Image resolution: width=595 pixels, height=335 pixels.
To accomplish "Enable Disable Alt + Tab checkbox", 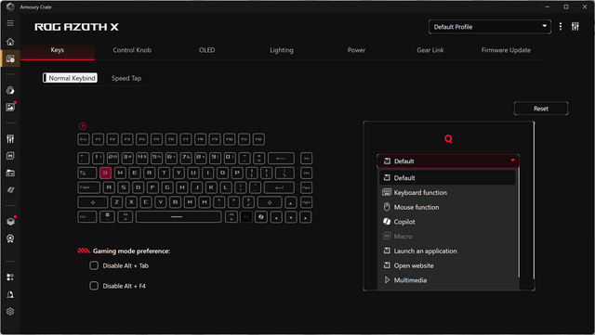I will (x=94, y=265).
